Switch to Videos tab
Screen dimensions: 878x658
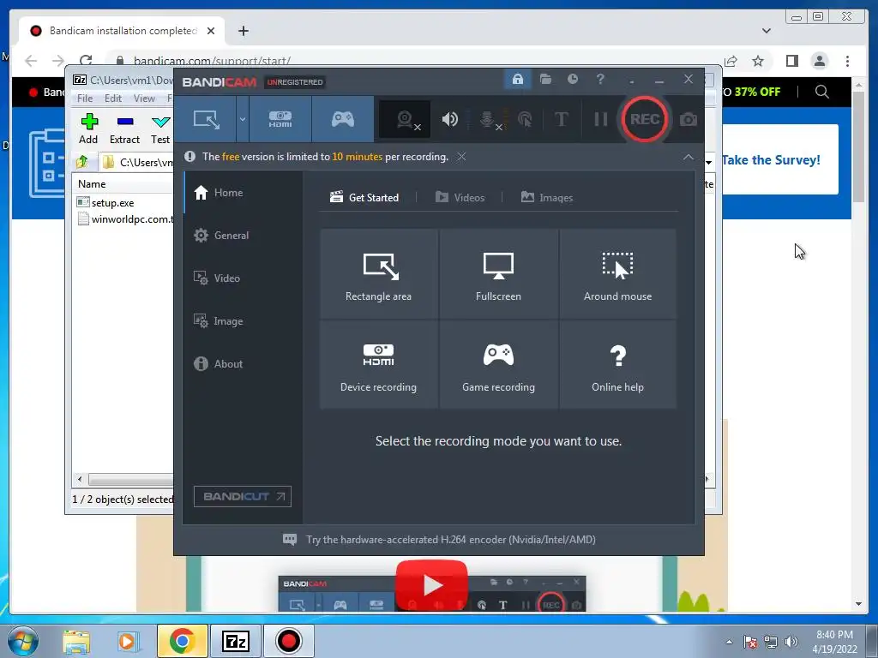click(460, 198)
